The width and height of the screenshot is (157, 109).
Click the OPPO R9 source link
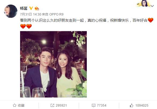(56, 14)
